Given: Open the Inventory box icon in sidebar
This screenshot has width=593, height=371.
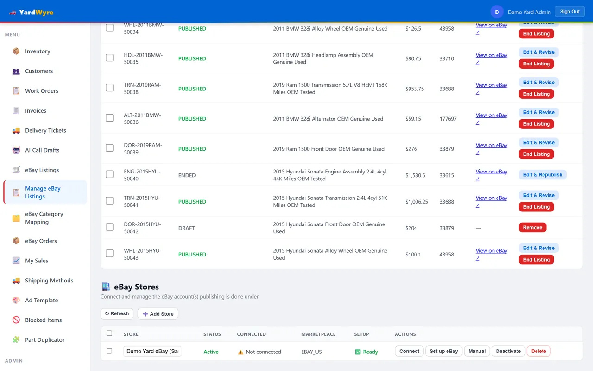Looking at the screenshot, I should (16, 51).
